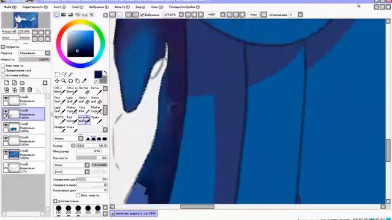This screenshot has width=392, height=220.
Task: Open the Окно menu
Action: [157, 7]
